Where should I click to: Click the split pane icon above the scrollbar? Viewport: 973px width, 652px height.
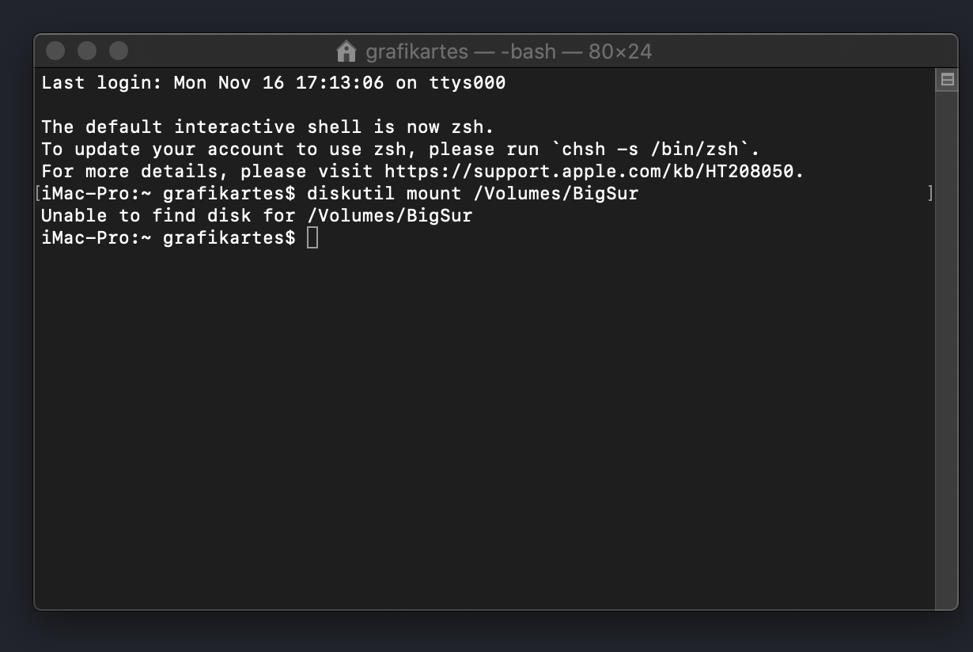(x=947, y=80)
